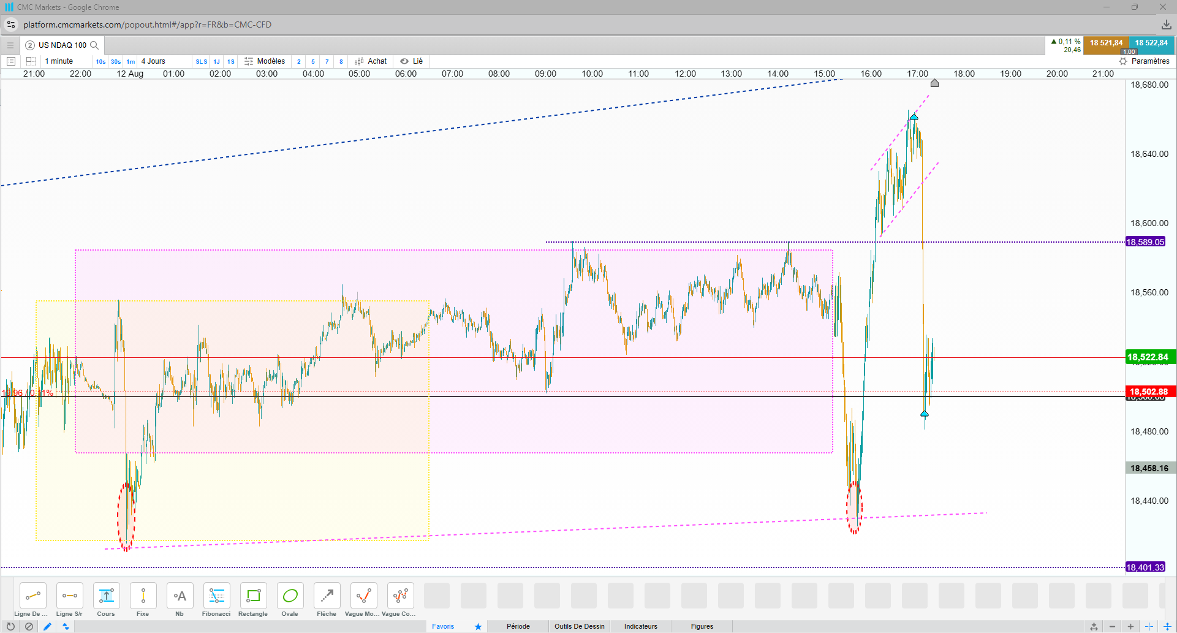Click the circle-slash icon in the bottom bar

pyautogui.click(x=29, y=626)
